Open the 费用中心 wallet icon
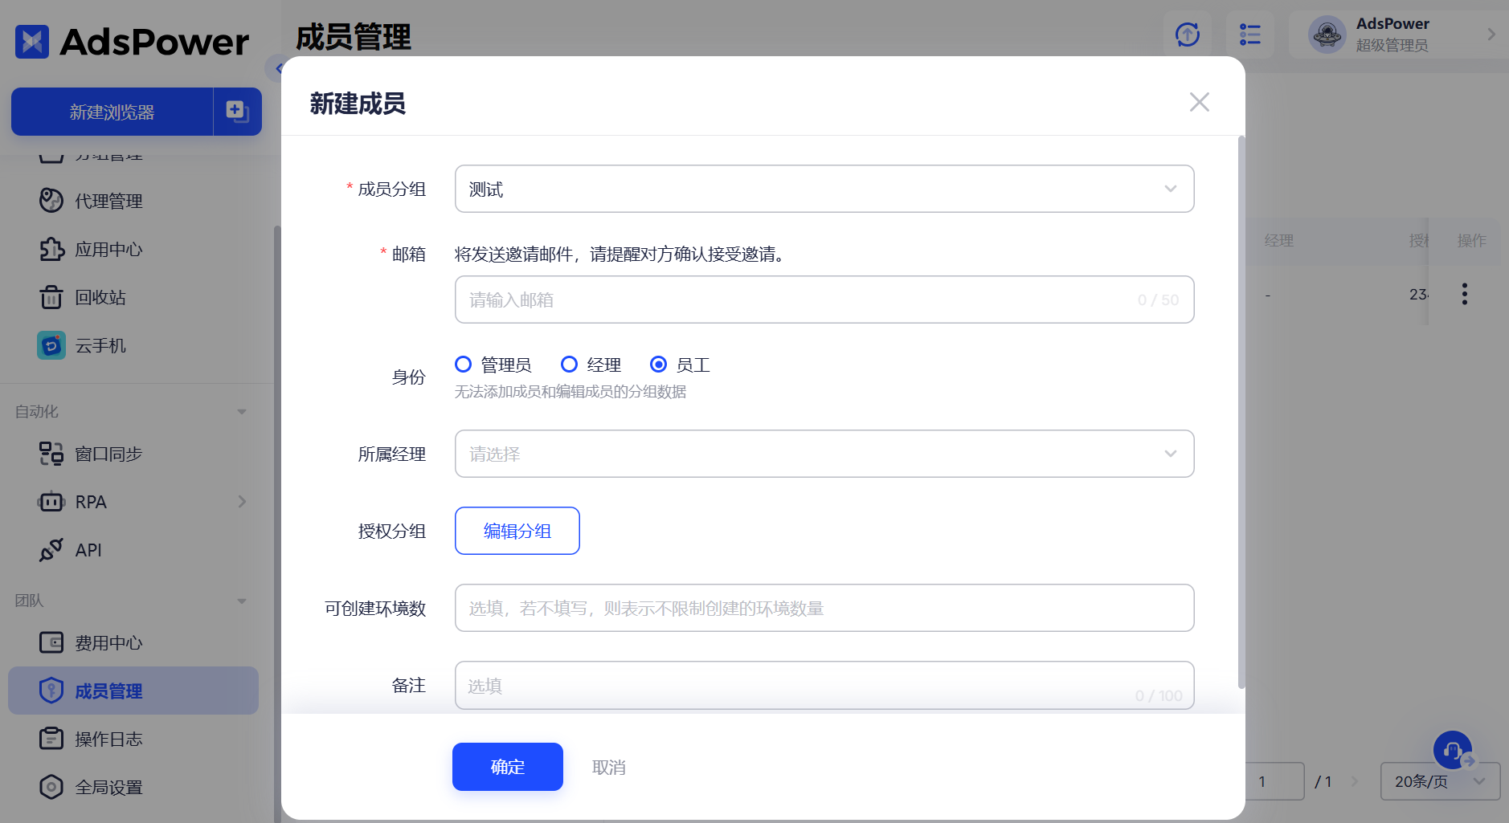1509x823 pixels. (51, 642)
